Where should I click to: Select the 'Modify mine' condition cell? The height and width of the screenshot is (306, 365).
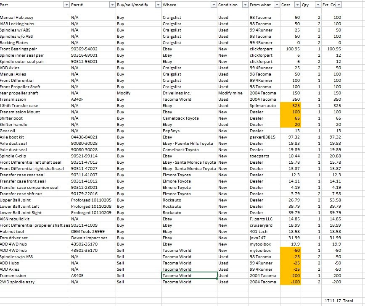pyautogui.click(x=233, y=93)
